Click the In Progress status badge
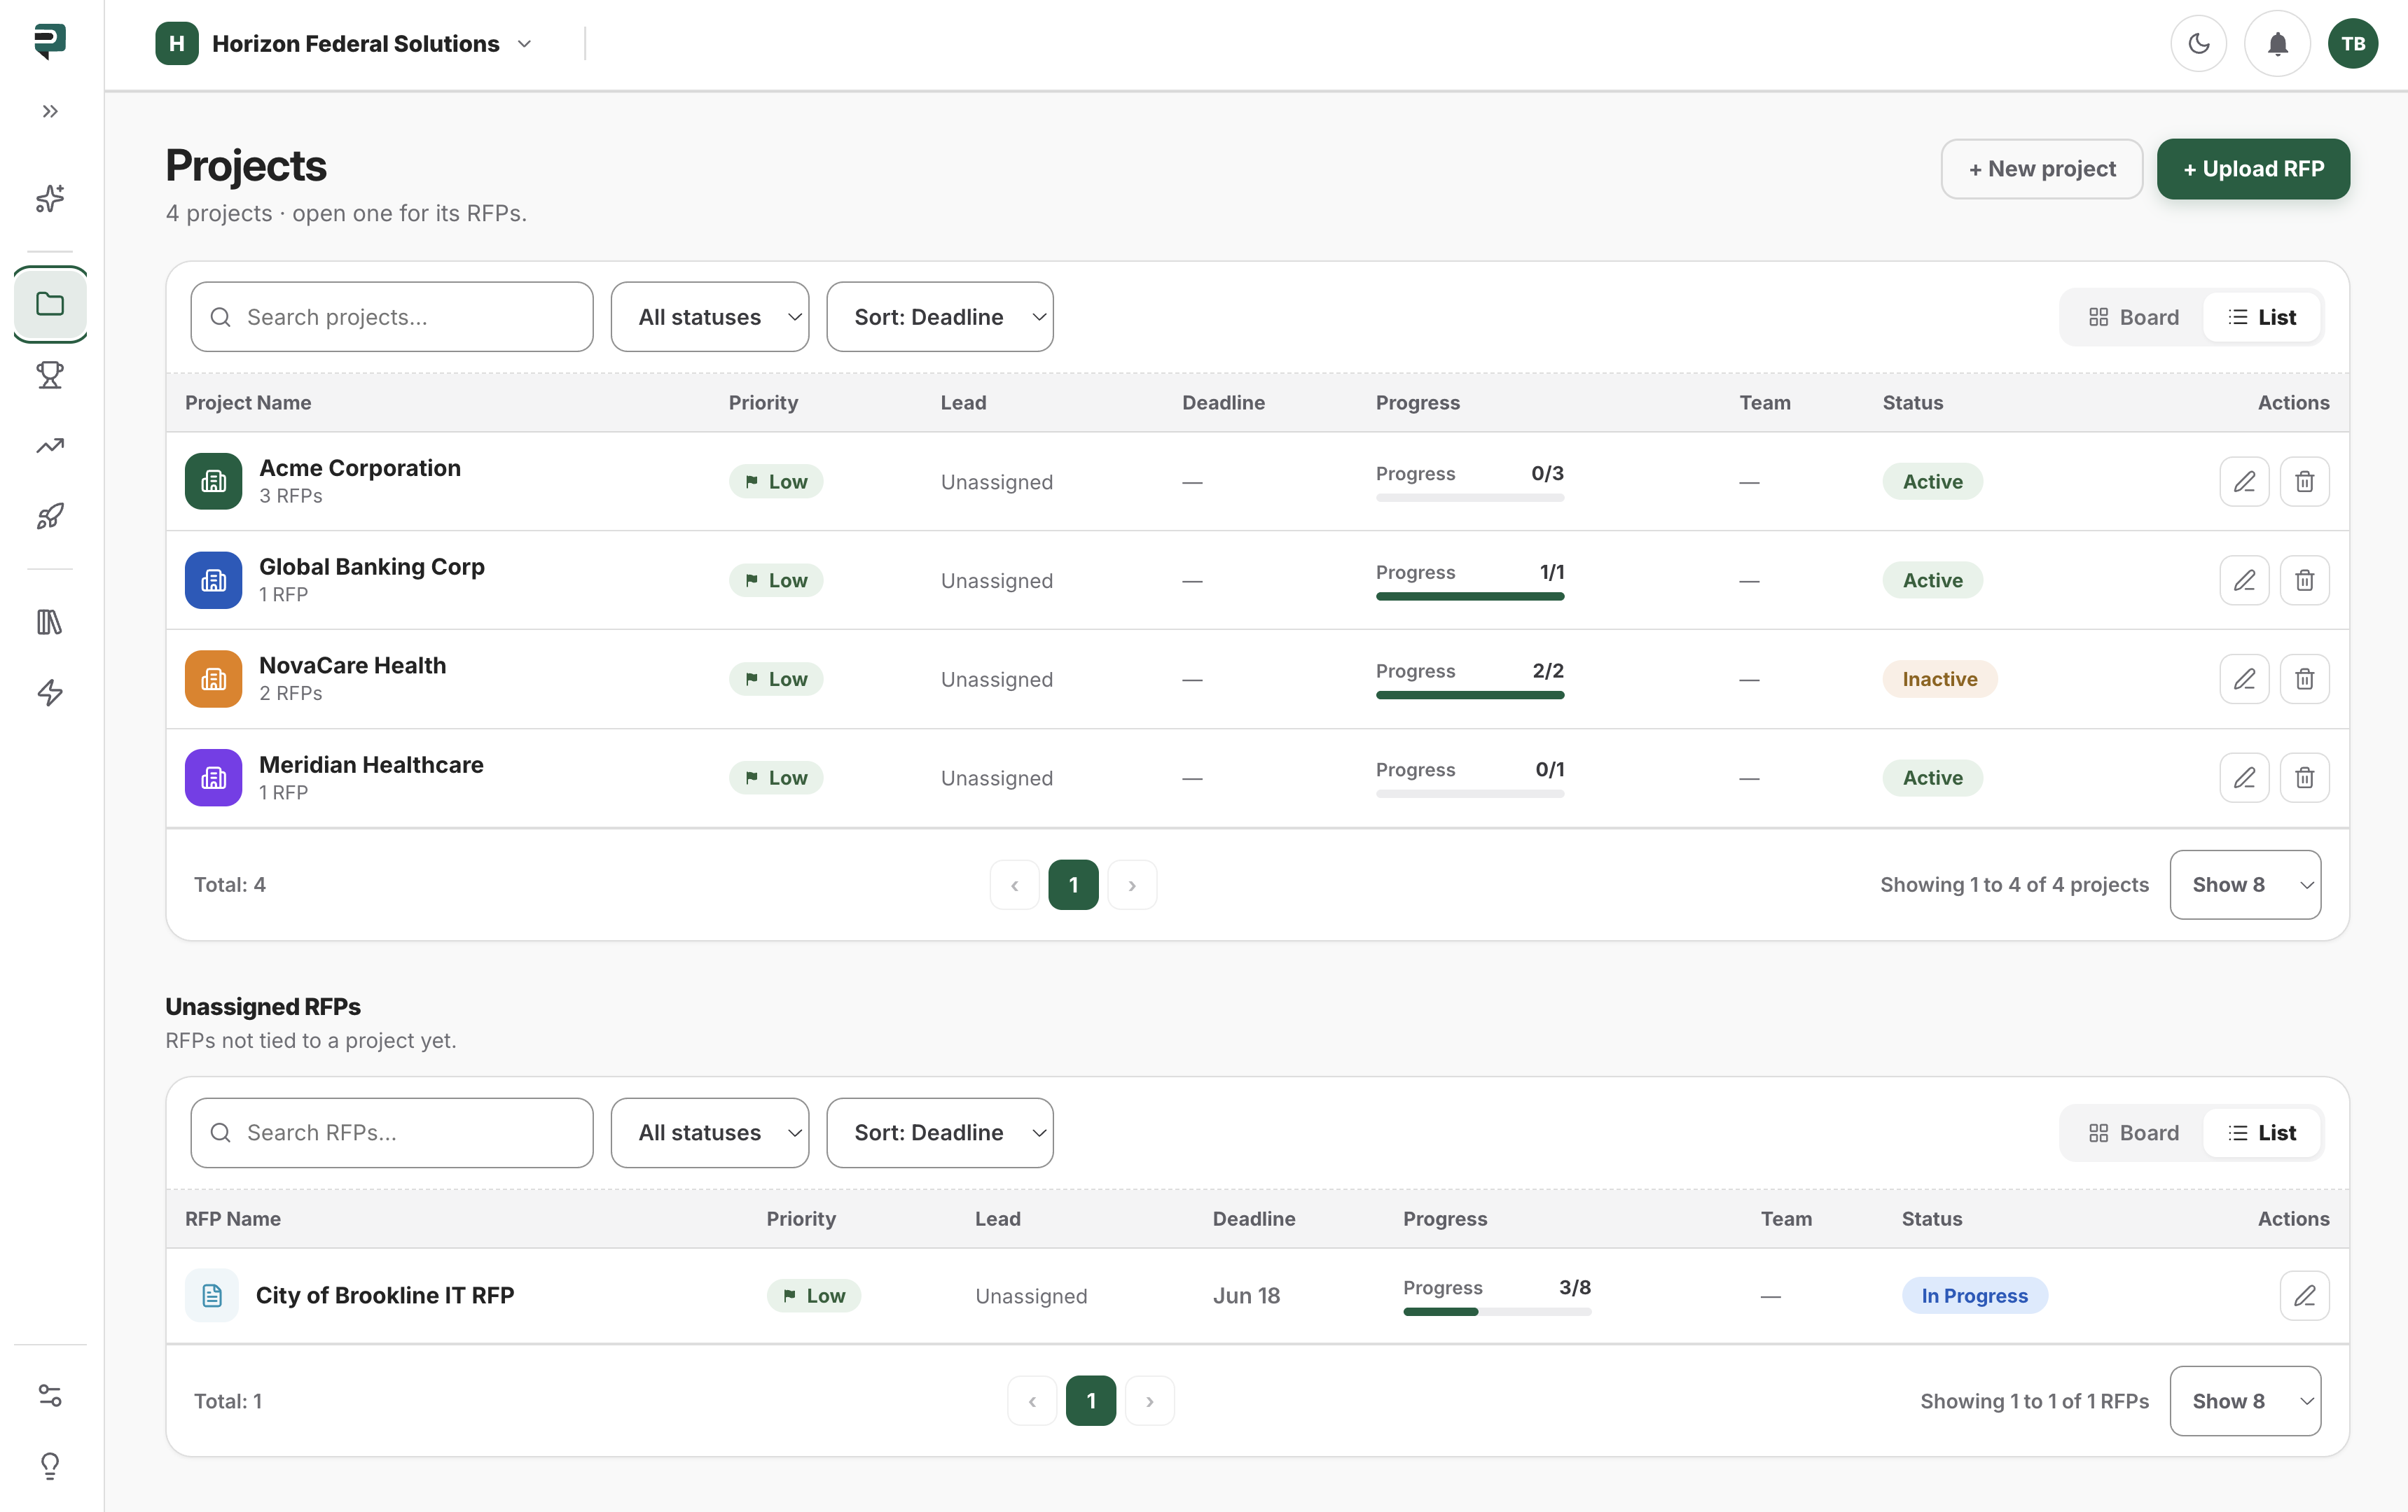Screen dimensions: 2408x1512 click(1974, 1295)
